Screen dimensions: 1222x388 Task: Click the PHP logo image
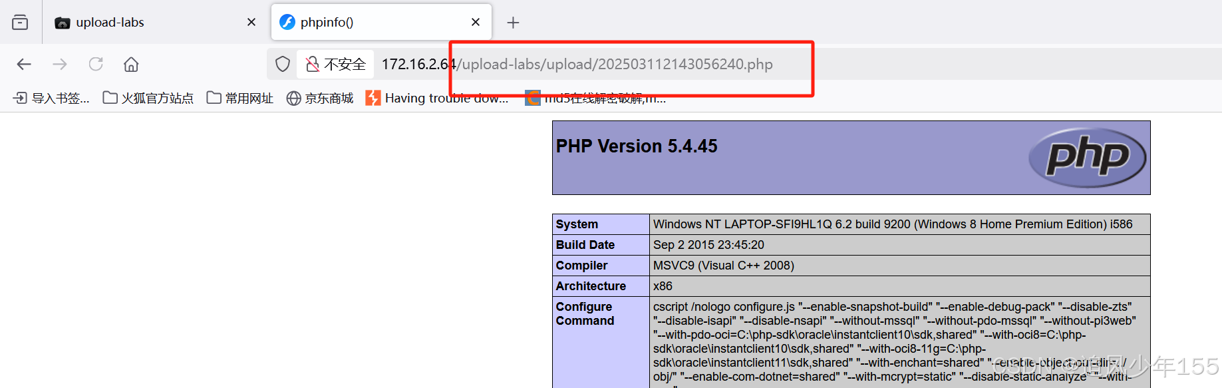click(x=1087, y=158)
